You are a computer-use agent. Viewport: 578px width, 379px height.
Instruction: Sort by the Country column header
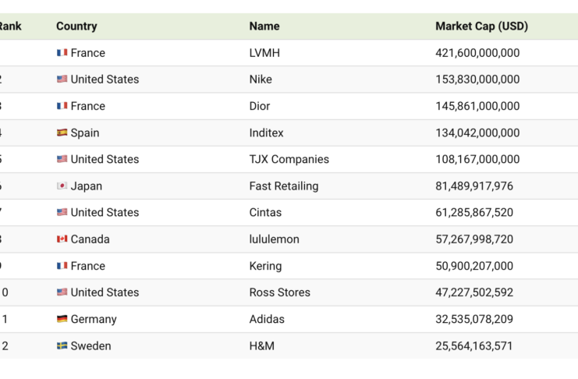[76, 27]
